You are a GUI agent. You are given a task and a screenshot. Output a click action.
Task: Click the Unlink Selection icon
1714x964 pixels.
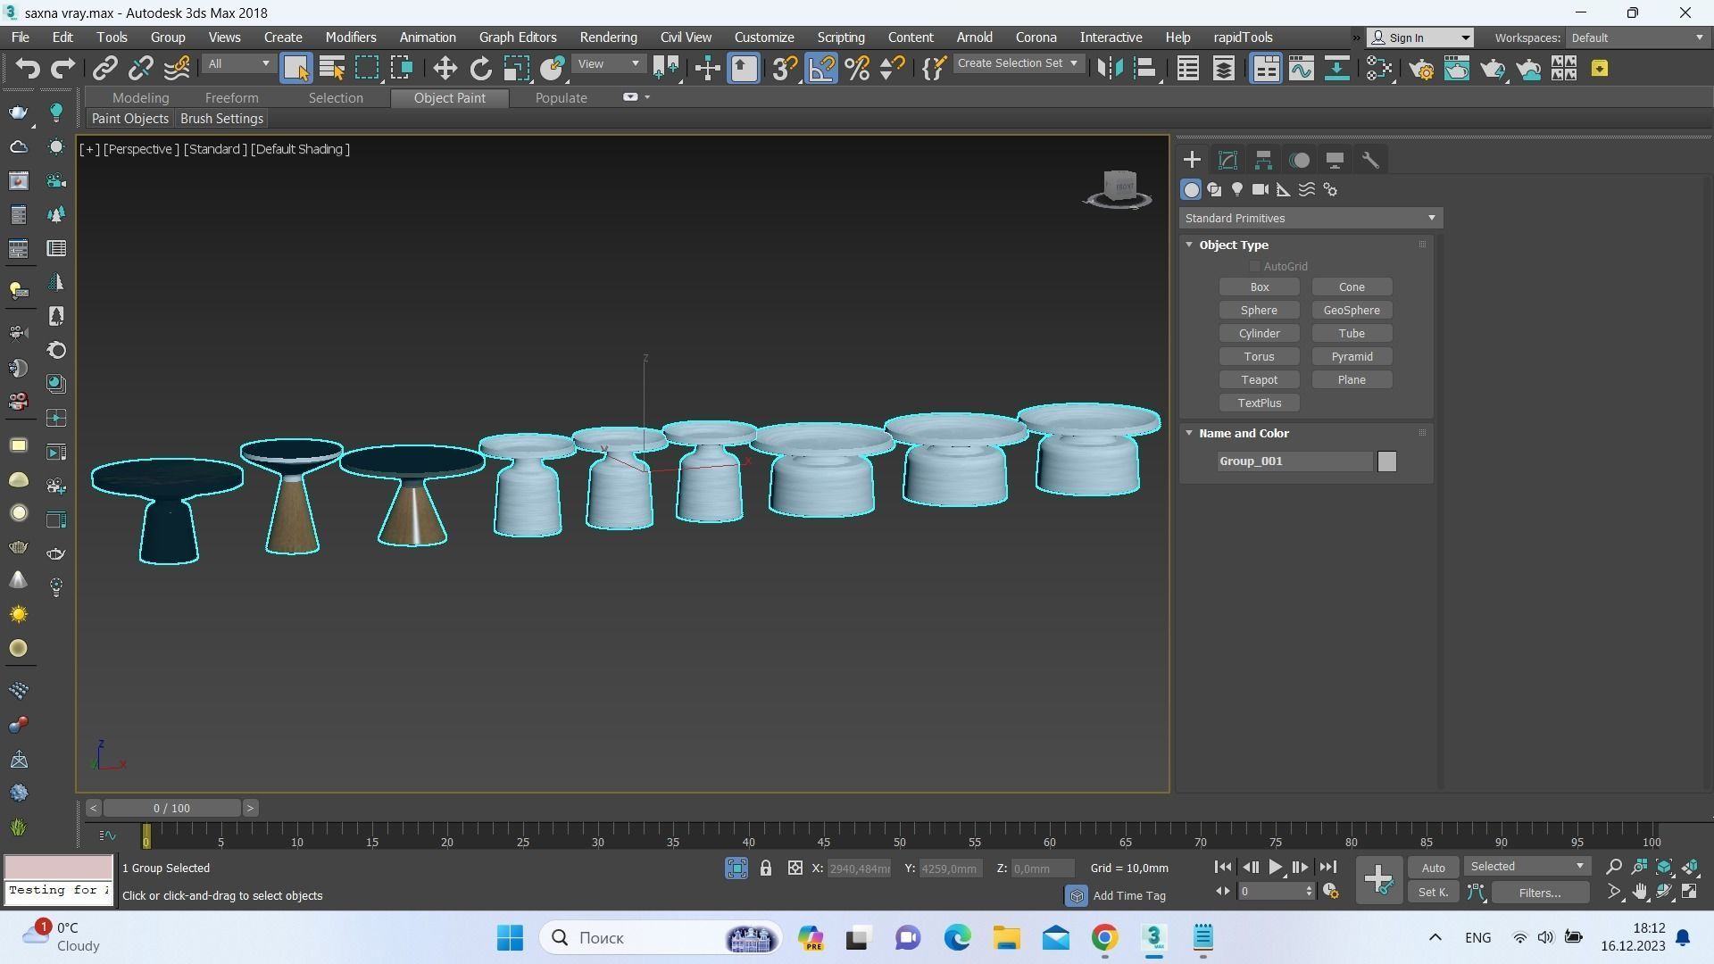(141, 69)
